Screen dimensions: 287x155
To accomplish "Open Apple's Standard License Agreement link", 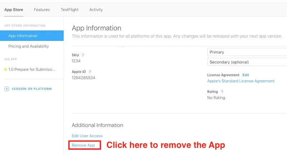I will [241, 81].
